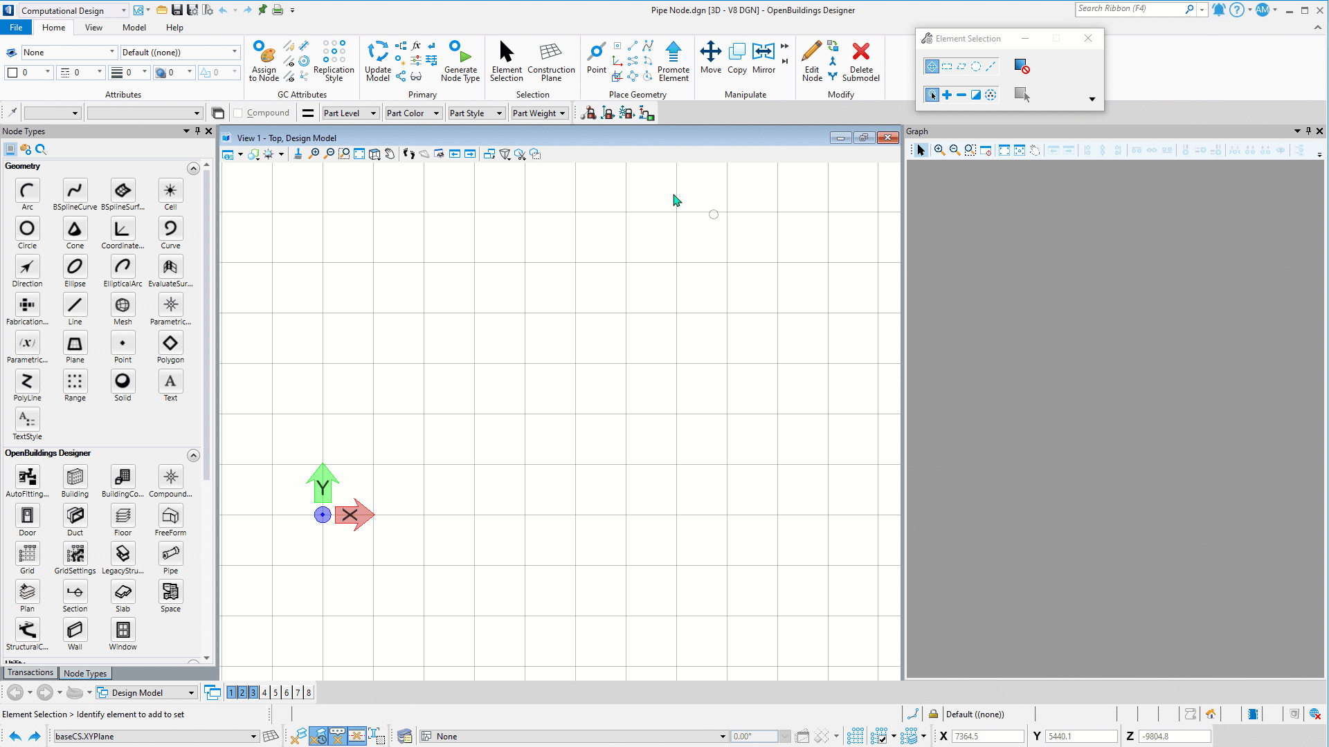Open the active color swatch dropdown

point(28,72)
